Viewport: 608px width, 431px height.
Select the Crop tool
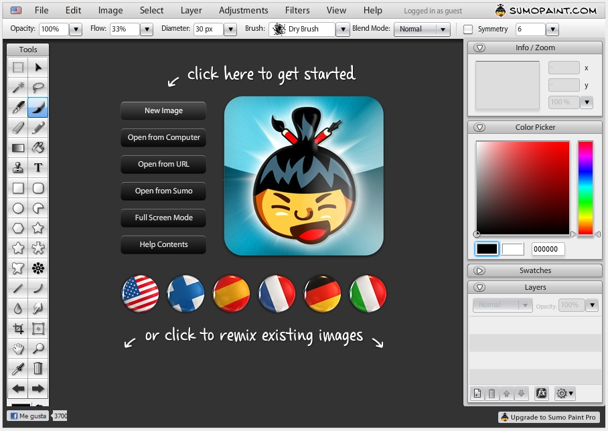(18, 328)
